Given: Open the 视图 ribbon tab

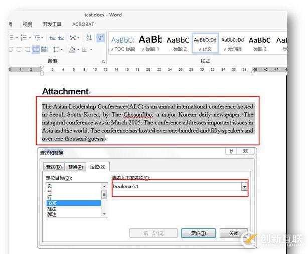Looking at the screenshot, I should [x=27, y=24].
